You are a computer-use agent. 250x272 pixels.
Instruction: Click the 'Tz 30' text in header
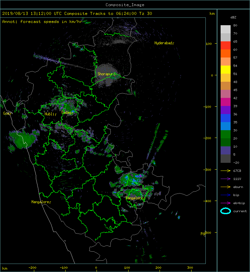coord(146,14)
